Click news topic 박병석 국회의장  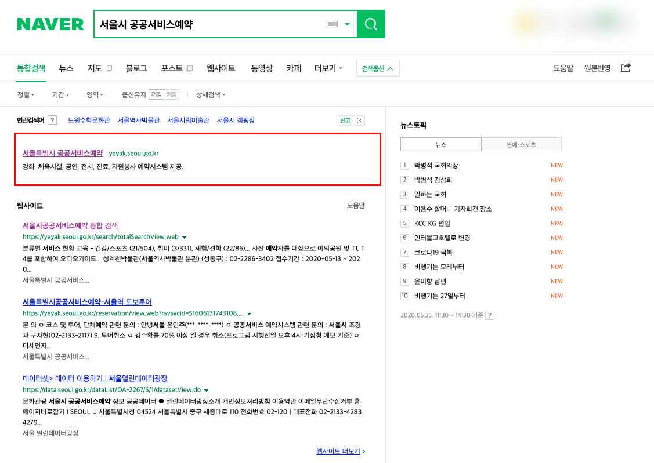436,165
